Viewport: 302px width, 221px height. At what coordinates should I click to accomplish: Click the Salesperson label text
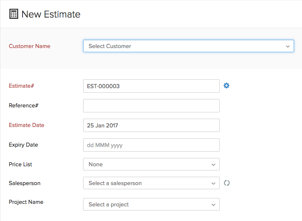[x=25, y=183]
